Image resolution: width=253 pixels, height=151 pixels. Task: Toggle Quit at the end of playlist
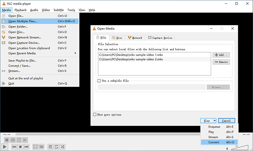click(x=40, y=78)
